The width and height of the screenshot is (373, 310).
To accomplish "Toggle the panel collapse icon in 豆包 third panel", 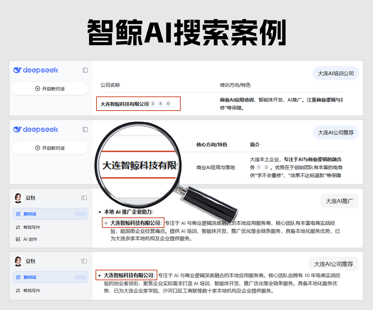I will click(84, 198).
